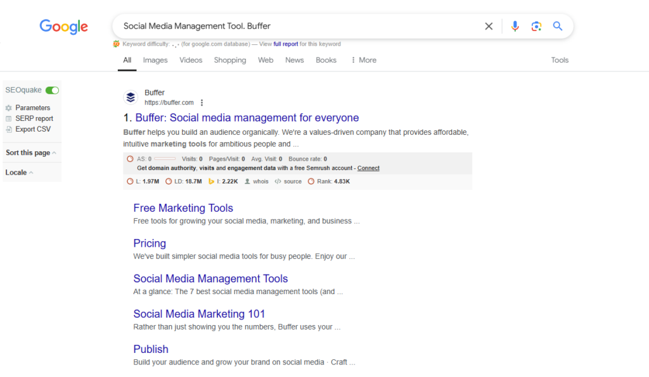Click the Bounce rate: 0 value
This screenshot has width=649, height=377.
tap(307, 159)
